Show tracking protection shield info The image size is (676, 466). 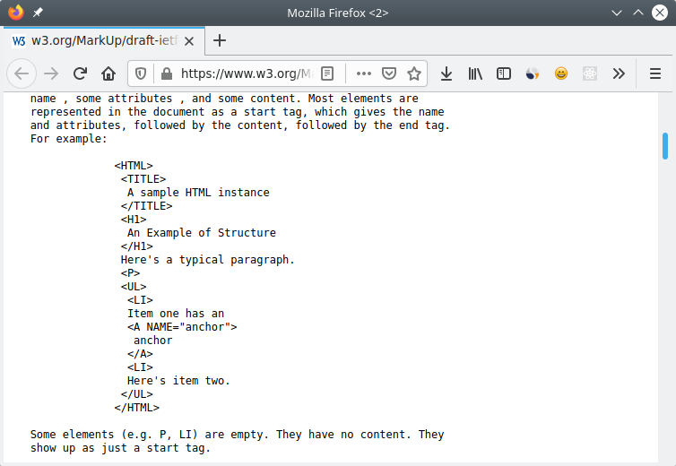(141, 73)
